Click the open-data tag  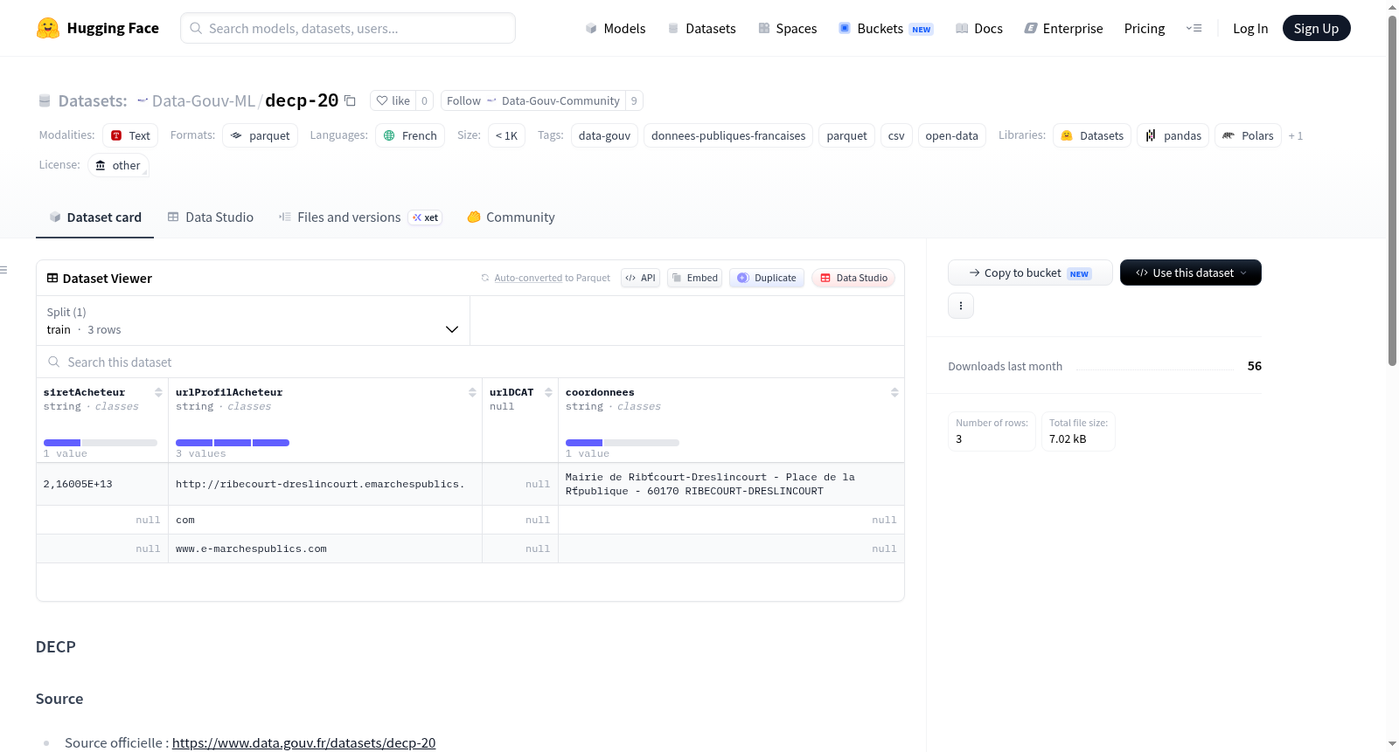(x=951, y=135)
